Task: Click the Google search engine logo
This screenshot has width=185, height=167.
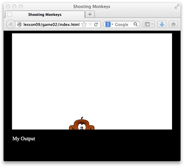Action: tap(108, 24)
